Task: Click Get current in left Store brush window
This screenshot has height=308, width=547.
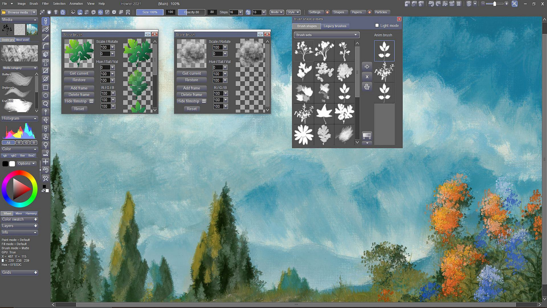Action: (79, 73)
